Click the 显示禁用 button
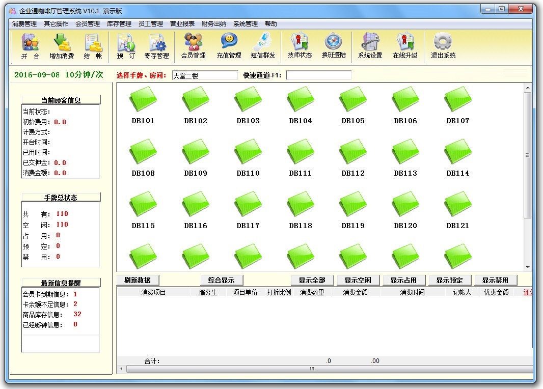Screen dimensions: 543x389 495,280
